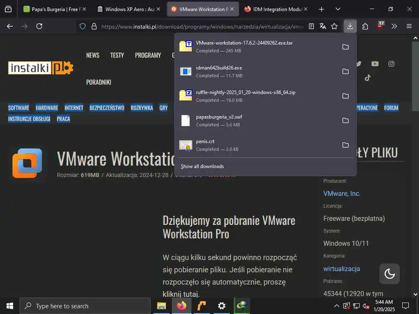Click the instalki.pl logo
419x314 pixels.
(41, 68)
